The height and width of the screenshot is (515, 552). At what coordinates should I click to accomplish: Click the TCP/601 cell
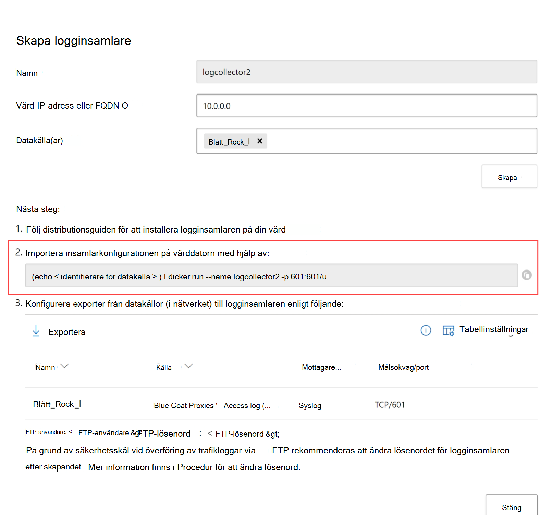tap(390, 405)
